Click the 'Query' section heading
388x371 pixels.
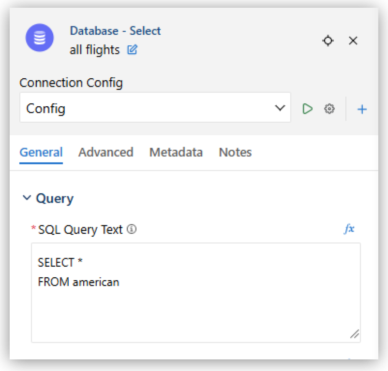point(55,199)
